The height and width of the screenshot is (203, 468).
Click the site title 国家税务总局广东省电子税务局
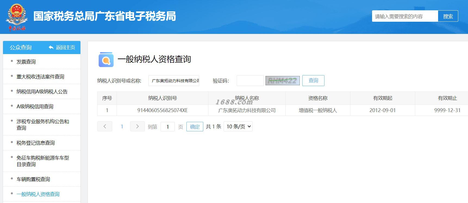[105, 16]
